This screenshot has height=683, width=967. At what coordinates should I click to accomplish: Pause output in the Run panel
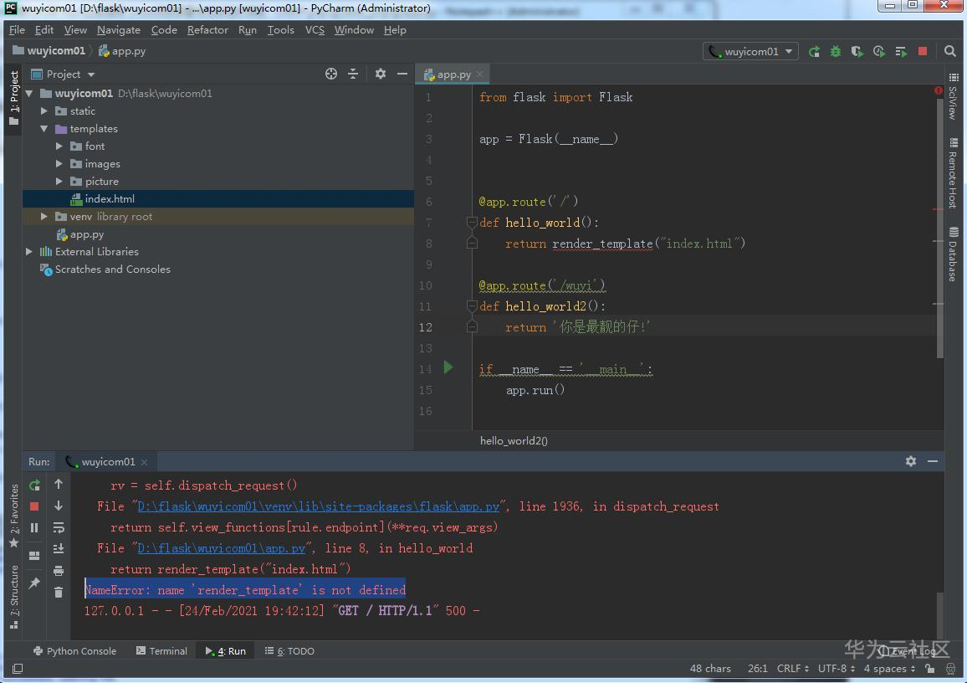click(34, 528)
